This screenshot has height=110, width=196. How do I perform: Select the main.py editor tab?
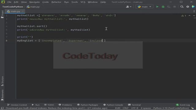click(15, 11)
